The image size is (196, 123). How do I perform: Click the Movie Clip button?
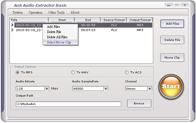172,58
